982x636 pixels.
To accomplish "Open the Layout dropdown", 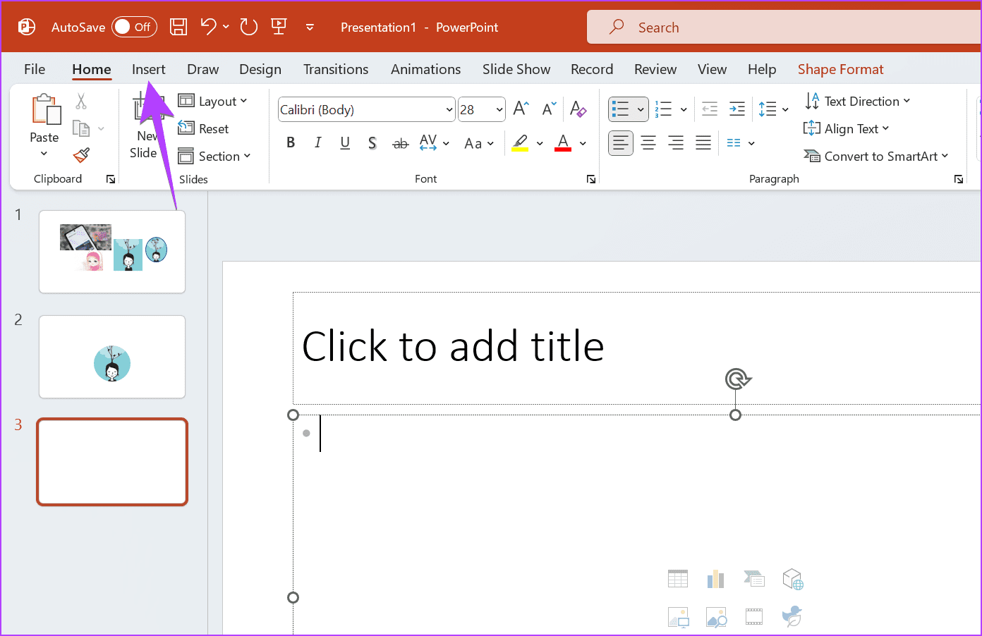I will (x=213, y=102).
